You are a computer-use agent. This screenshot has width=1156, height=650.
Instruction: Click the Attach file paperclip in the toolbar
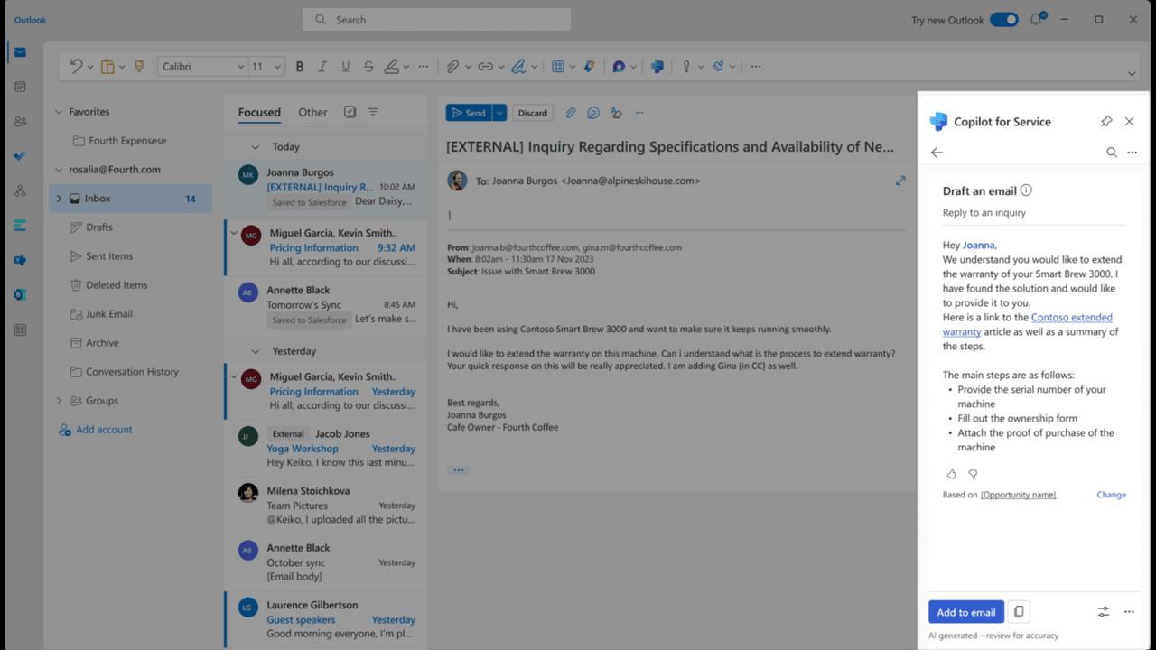tap(452, 66)
